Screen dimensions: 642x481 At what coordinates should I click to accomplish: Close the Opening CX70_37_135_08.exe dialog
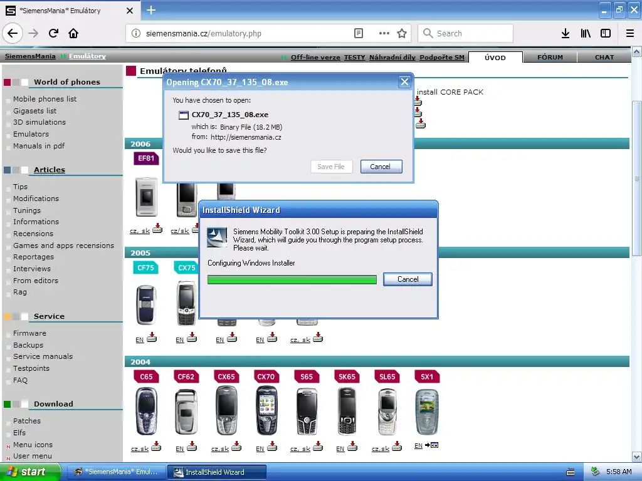click(404, 82)
